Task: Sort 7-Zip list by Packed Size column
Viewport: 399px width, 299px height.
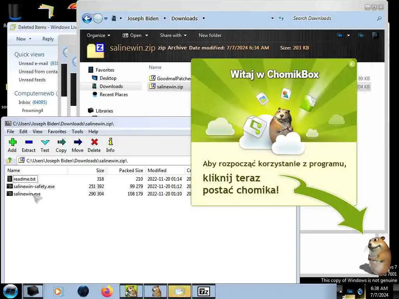Action: [126, 171]
